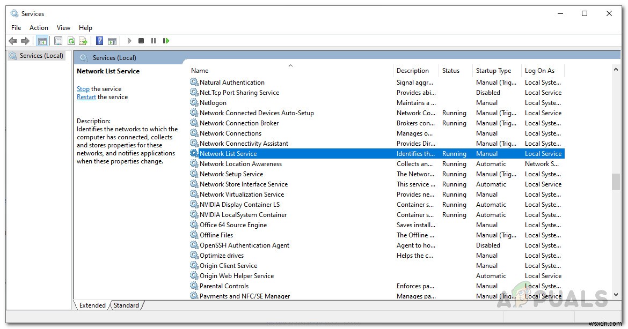Click the Pause Service icon
The height and width of the screenshot is (329, 628).
tap(154, 40)
